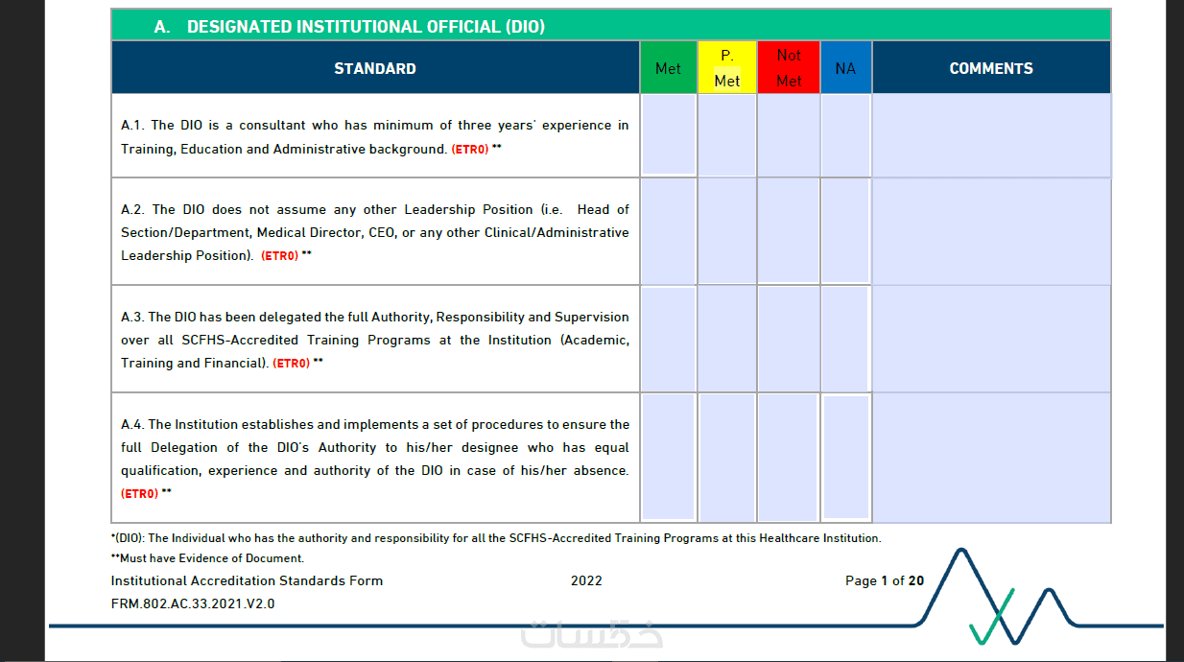1184x662 pixels.
Task: Click the red (ETR0) tag in standard A.3
Action: tap(292, 364)
